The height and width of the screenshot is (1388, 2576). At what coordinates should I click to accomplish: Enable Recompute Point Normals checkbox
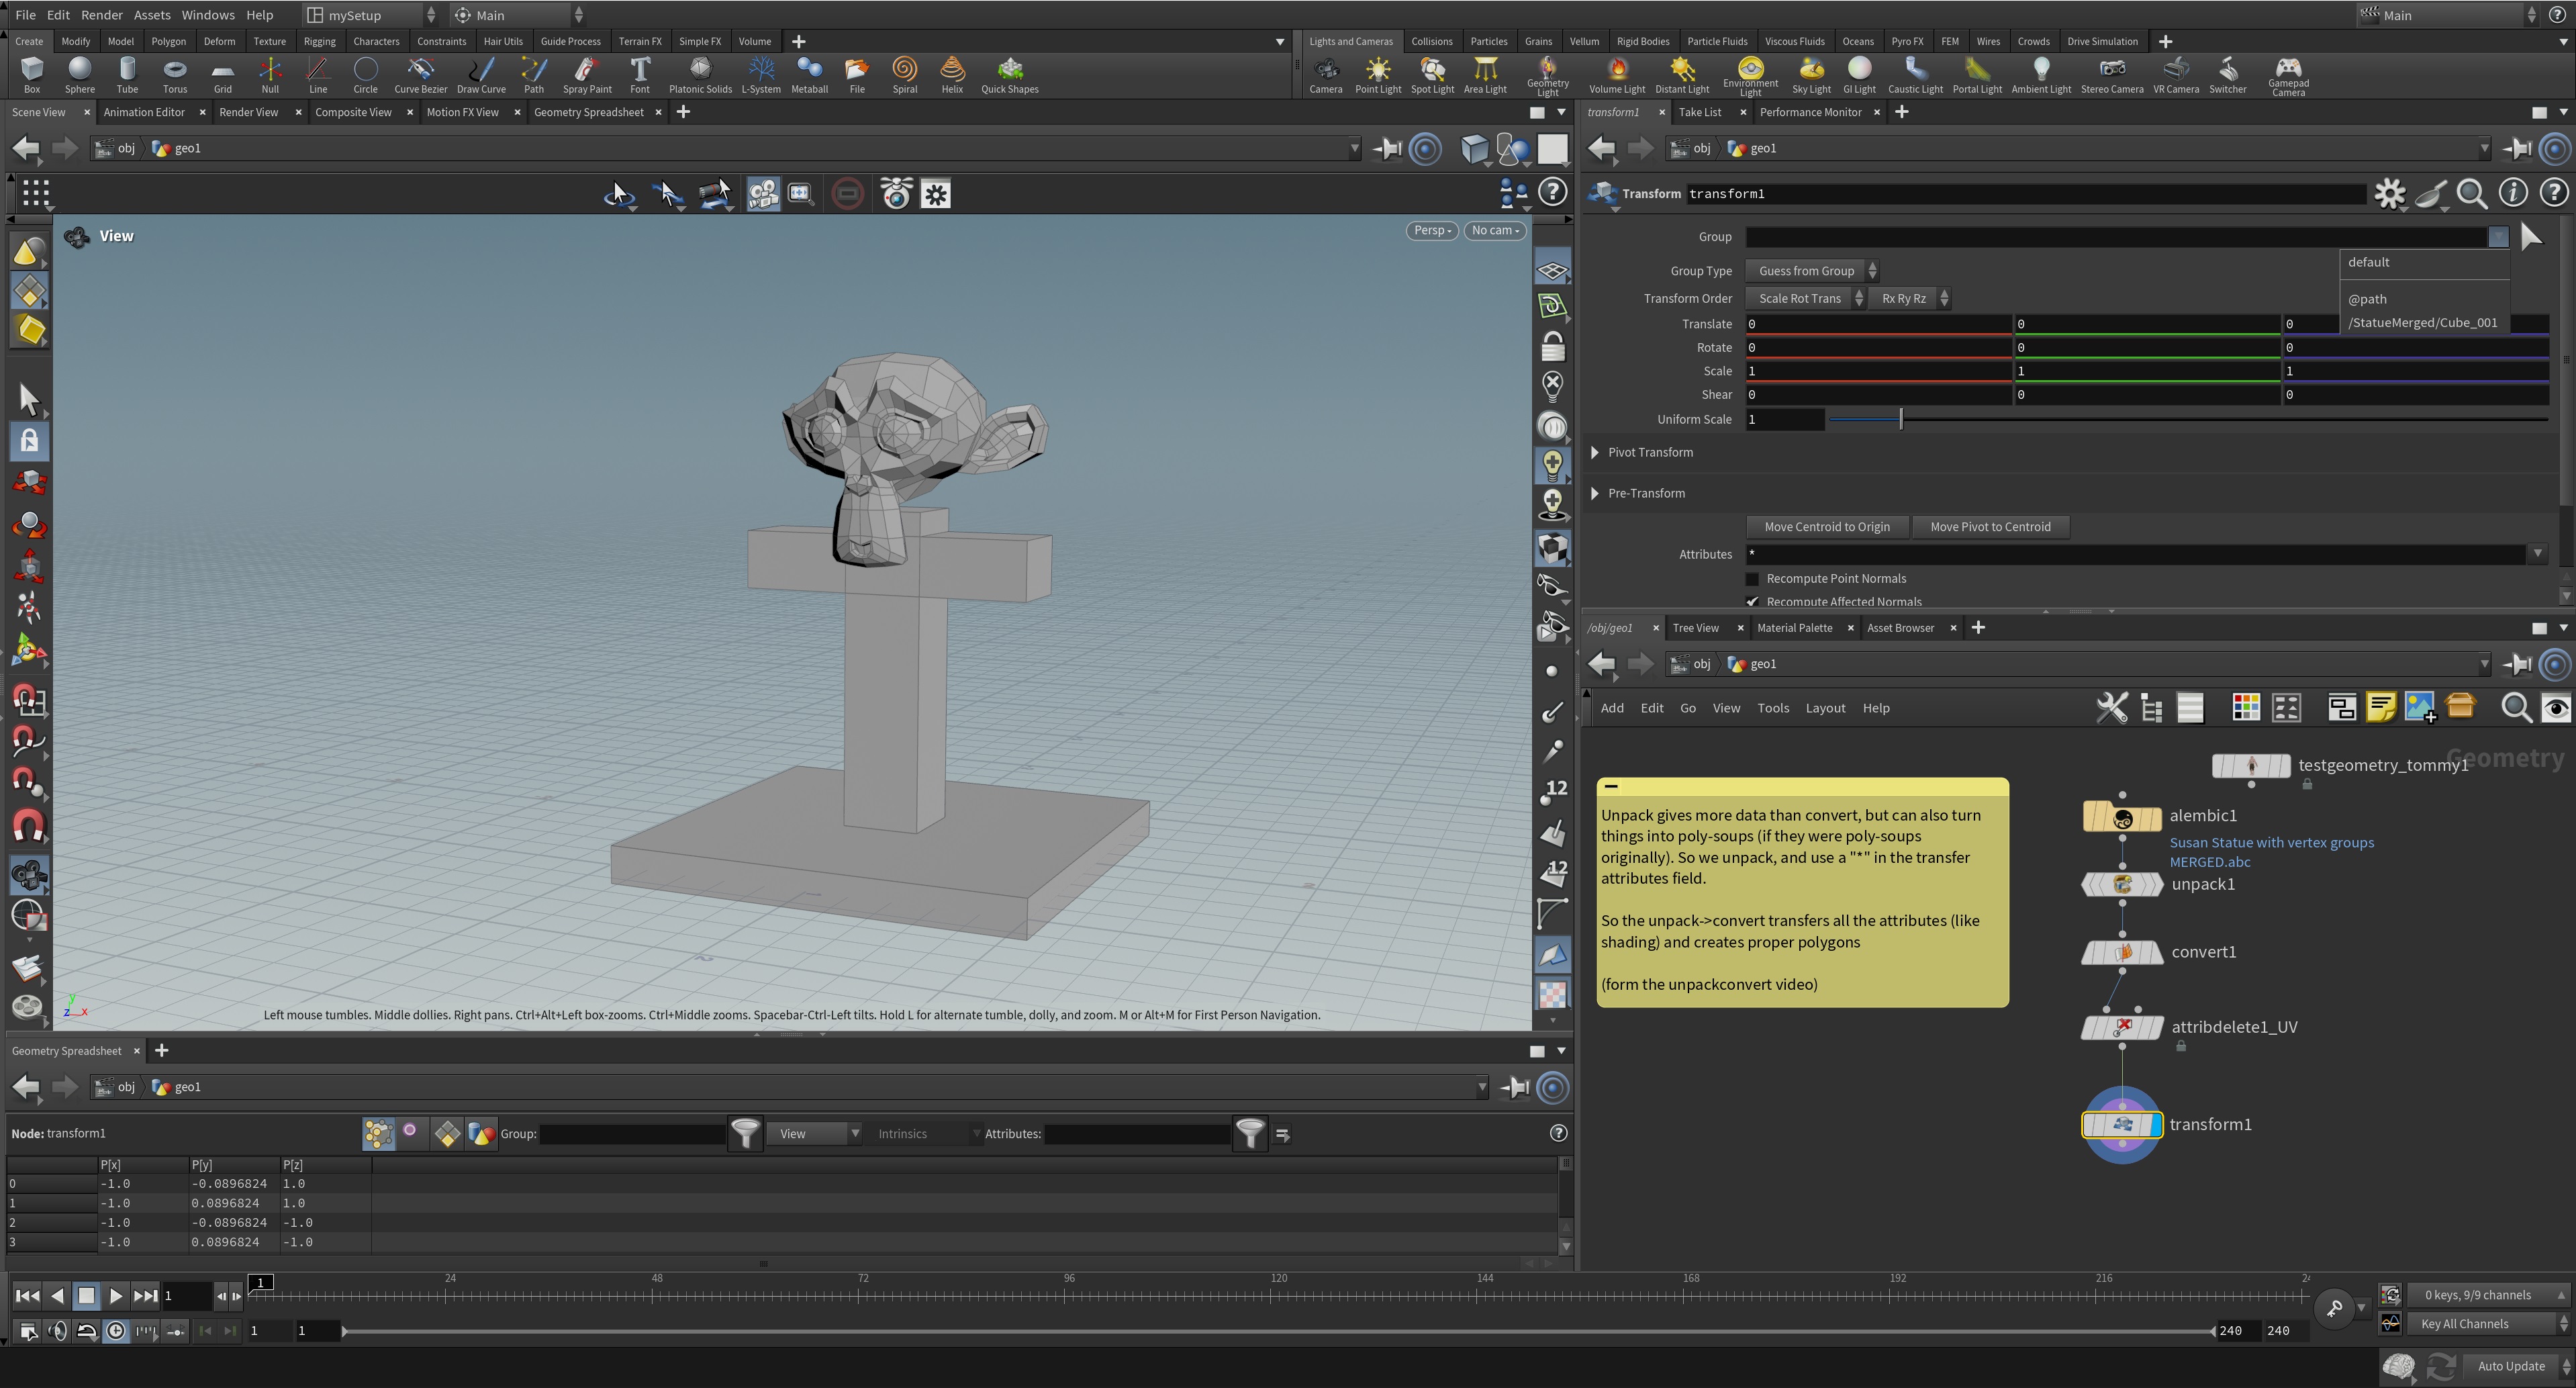point(1752,578)
